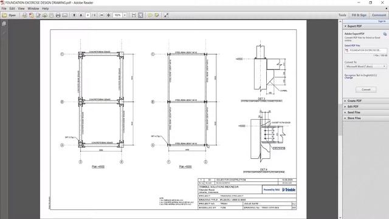Click the Fit one full page icon
This screenshot has height=219, width=389.
pyautogui.click(x=140, y=15)
